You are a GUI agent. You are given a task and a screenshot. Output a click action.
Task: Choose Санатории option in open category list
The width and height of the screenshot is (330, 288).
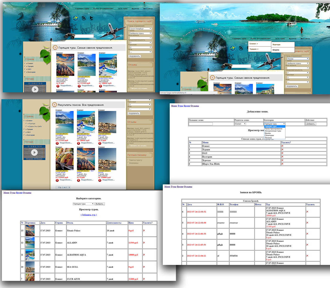pyautogui.click(x=269, y=135)
